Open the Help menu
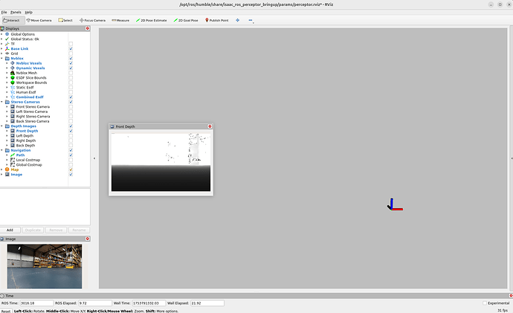 click(29, 12)
